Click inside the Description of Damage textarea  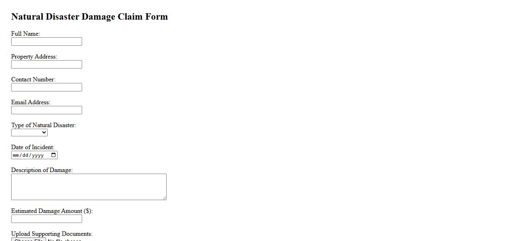pos(89,186)
